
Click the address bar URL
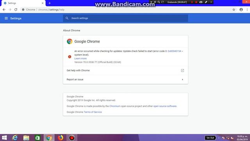tap(51, 9)
